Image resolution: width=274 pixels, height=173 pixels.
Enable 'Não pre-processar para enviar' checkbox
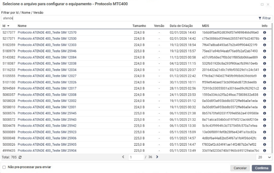tap(4, 167)
